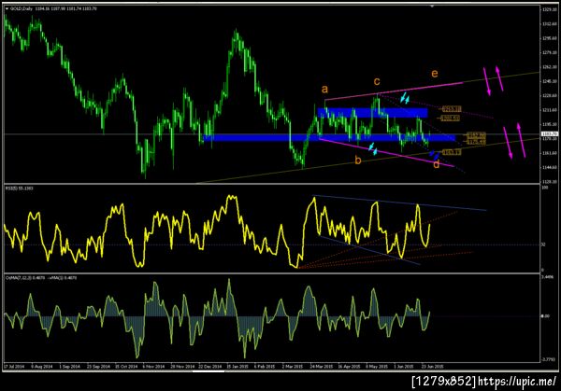Viewport: 561px width, 391px height.
Task: Select the lowest yellow price tag near label d
Action: tap(452, 152)
